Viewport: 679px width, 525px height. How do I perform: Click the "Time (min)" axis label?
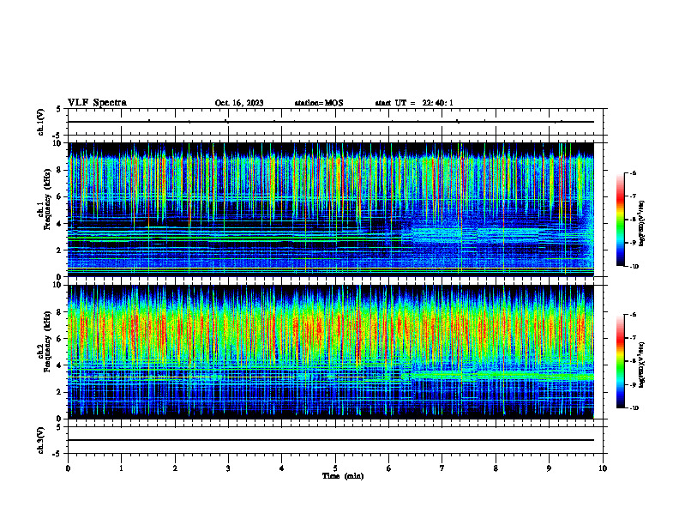click(343, 476)
